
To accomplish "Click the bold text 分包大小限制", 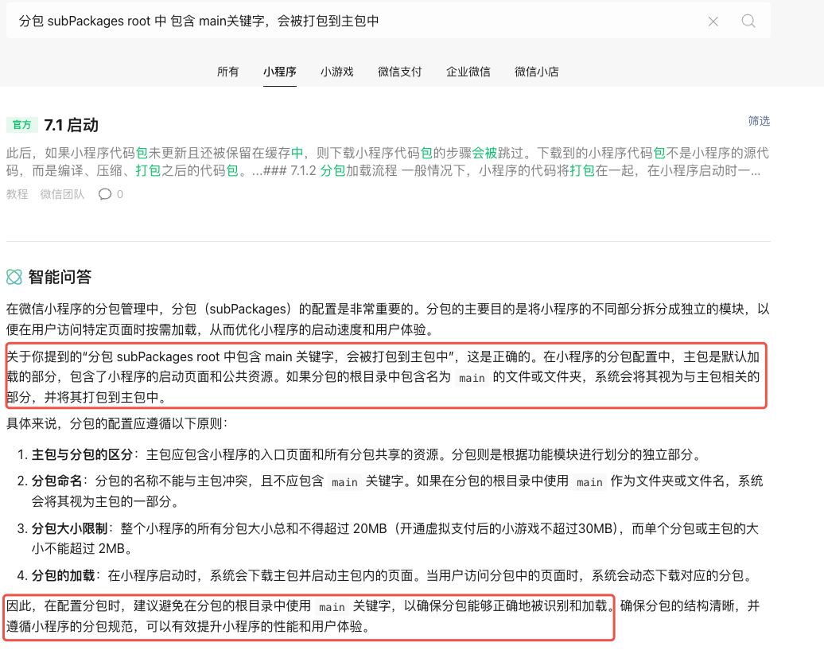I will pyautogui.click(x=69, y=528).
